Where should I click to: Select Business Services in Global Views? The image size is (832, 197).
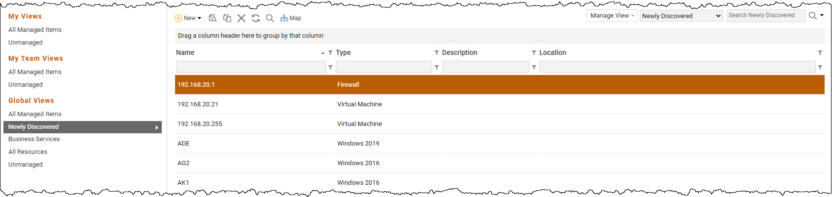34,139
